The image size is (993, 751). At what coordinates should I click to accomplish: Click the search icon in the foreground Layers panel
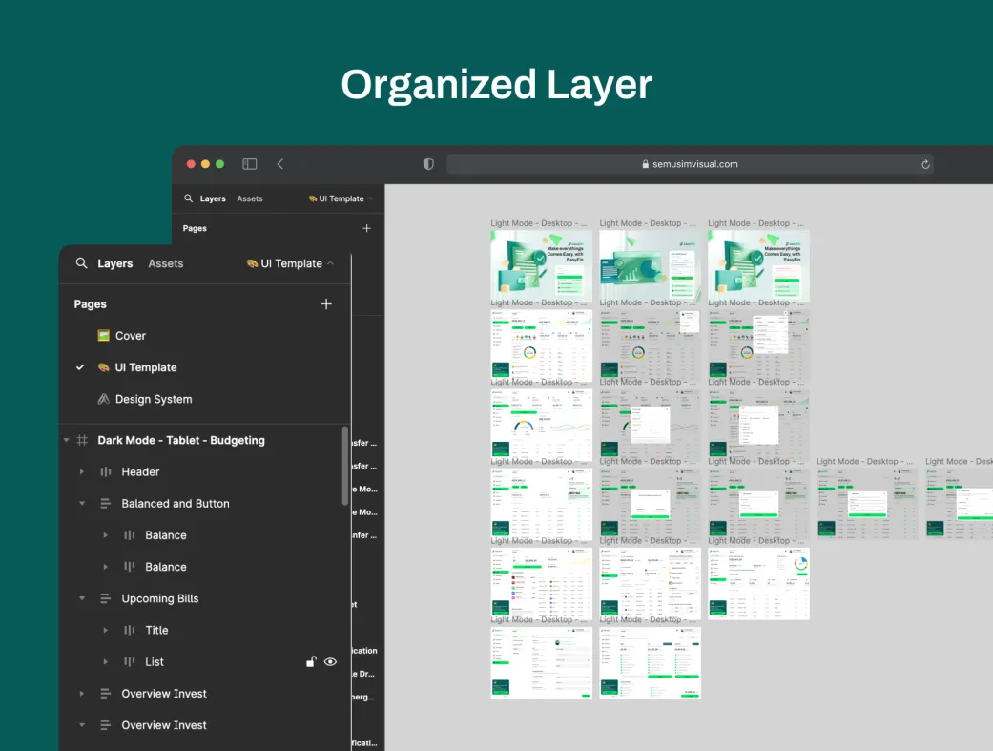tap(82, 263)
